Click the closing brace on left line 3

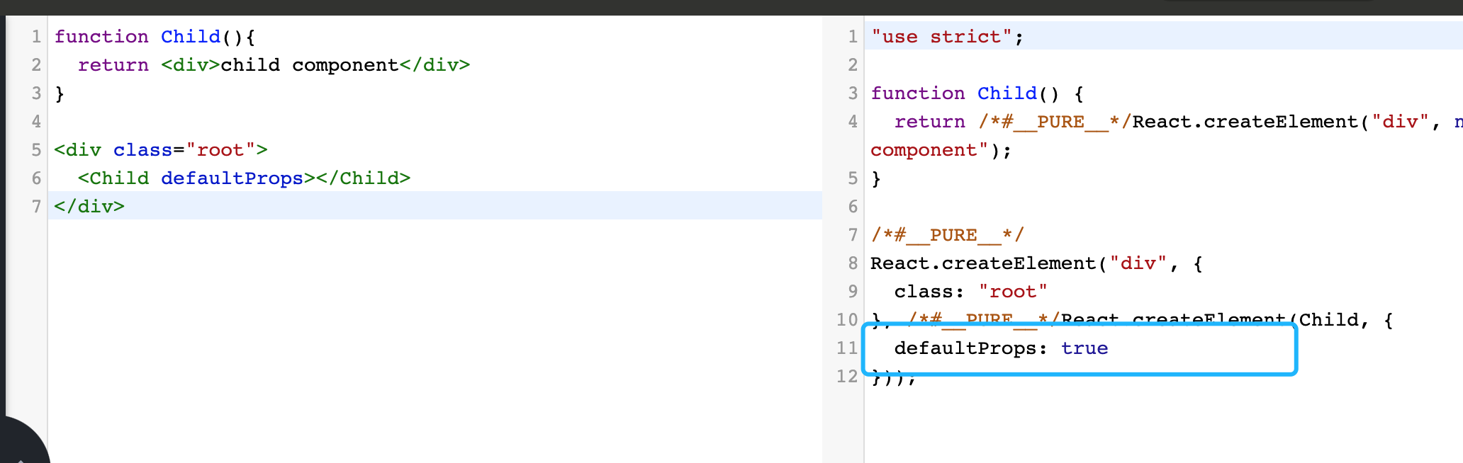click(x=60, y=93)
